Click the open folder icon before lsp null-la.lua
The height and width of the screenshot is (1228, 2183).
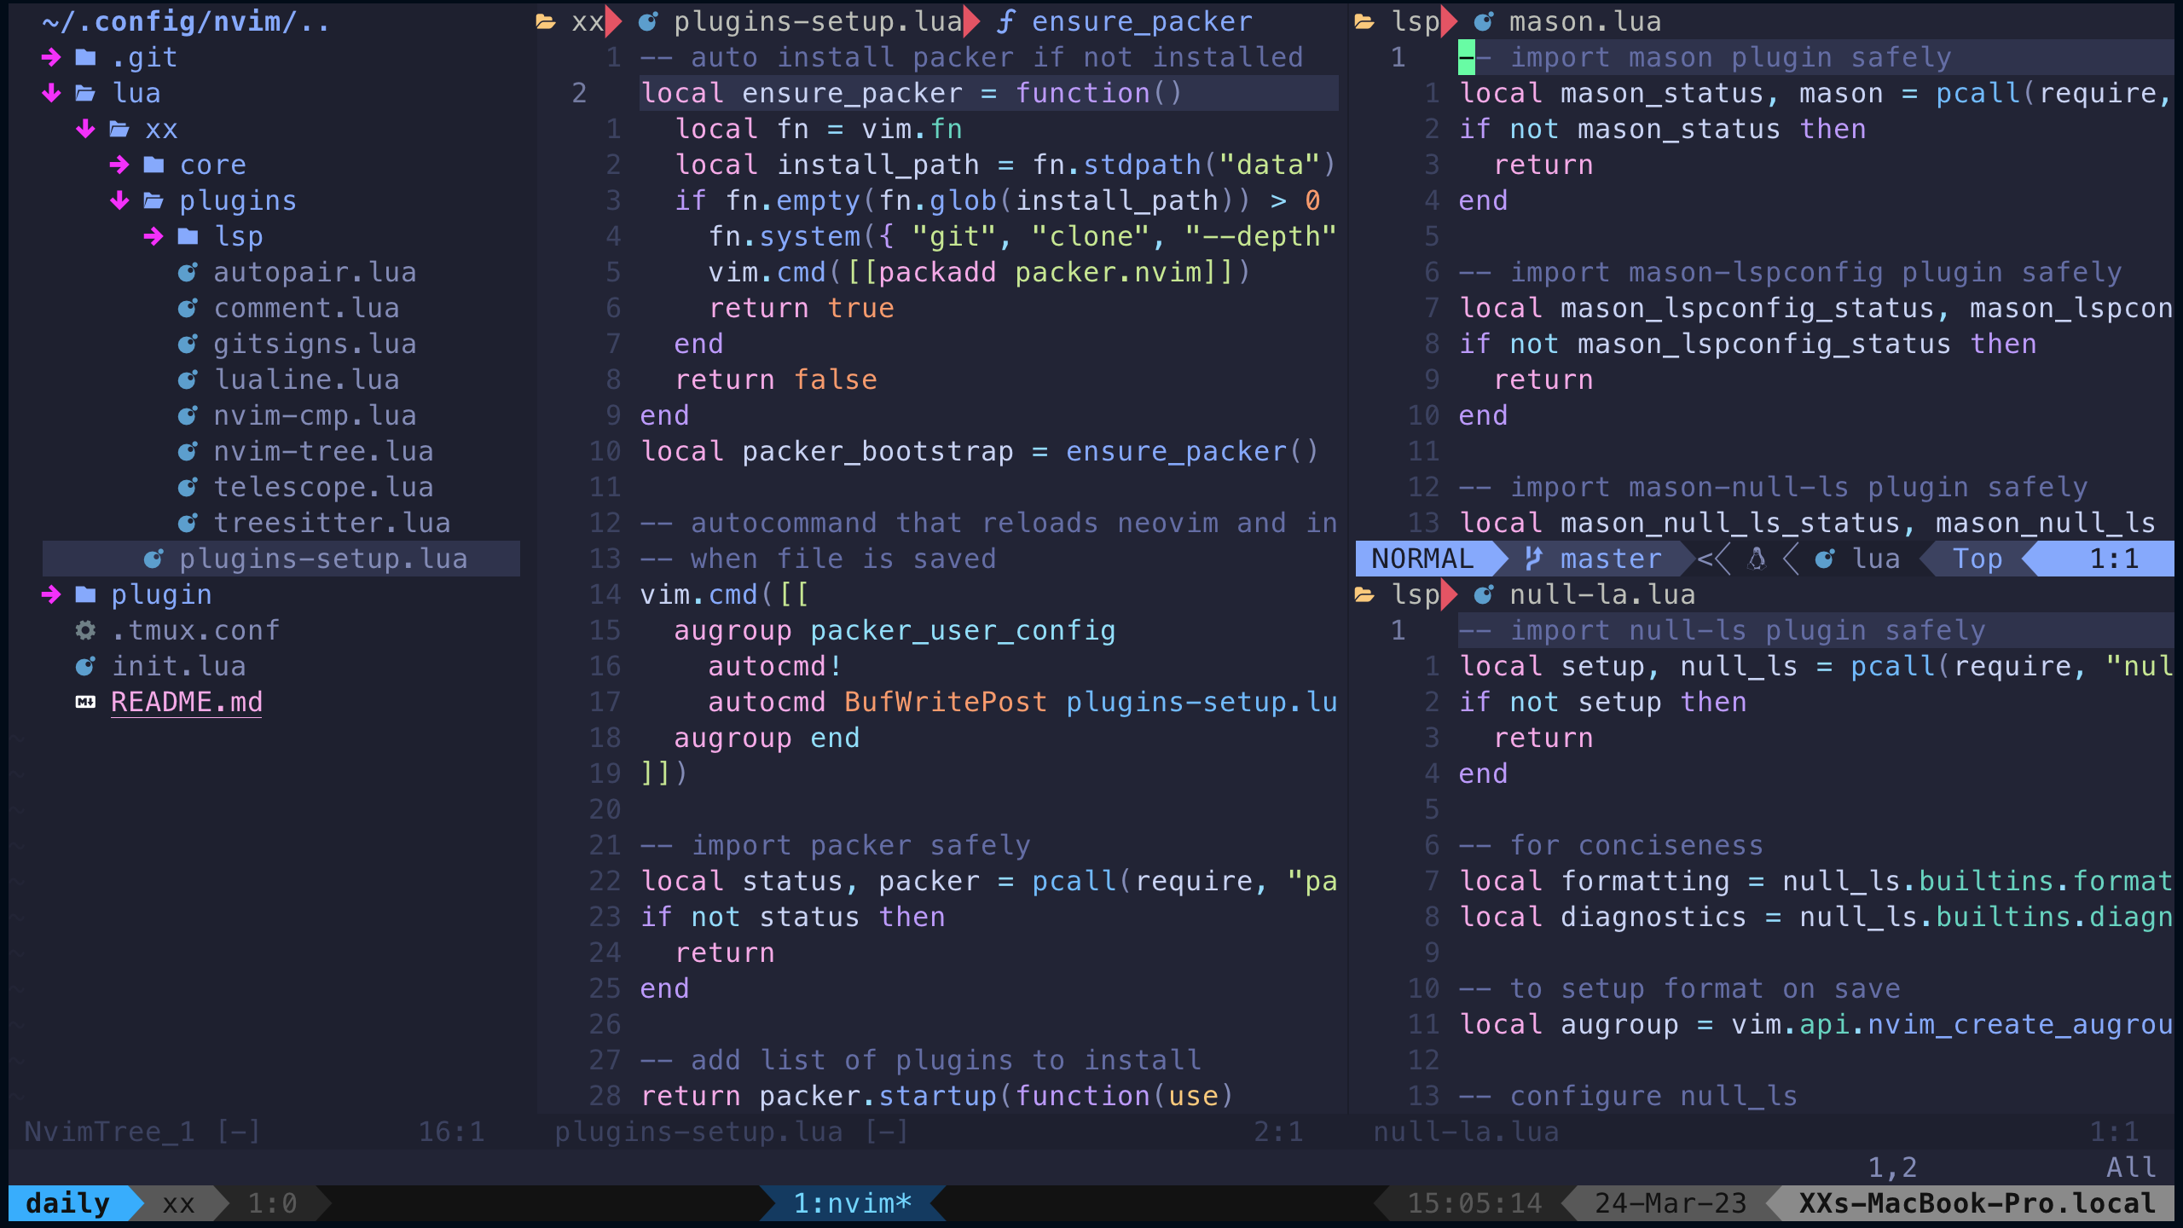[x=1364, y=594]
